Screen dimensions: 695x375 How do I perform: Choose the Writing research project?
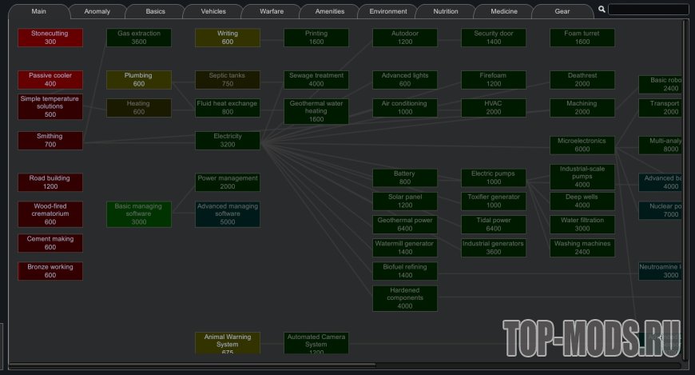tap(228, 38)
